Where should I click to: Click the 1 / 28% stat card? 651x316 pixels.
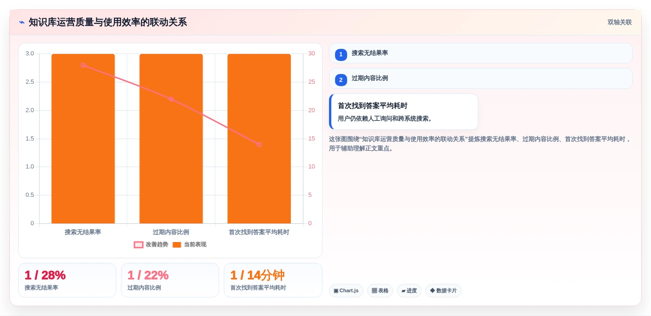click(67, 280)
